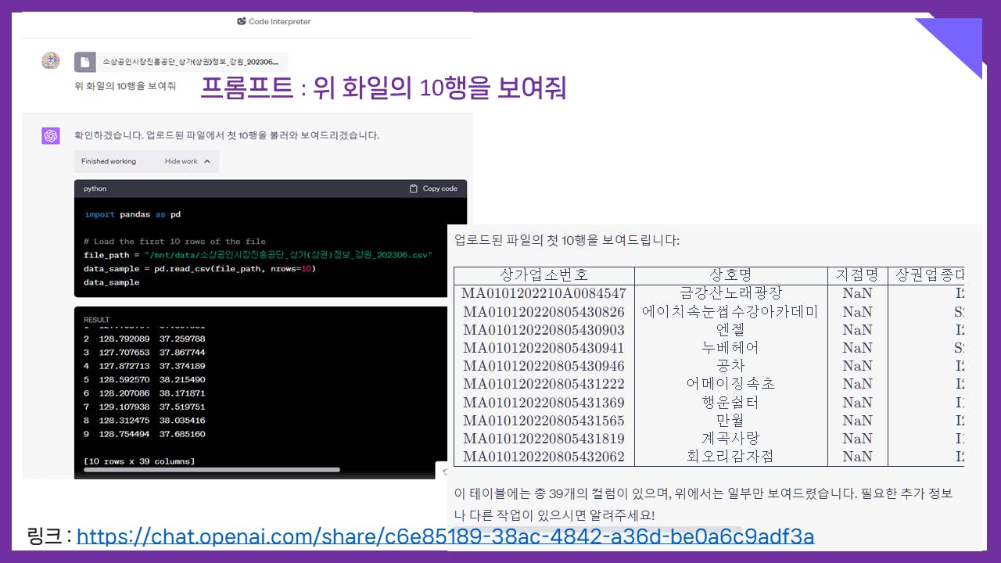Select the 지점명 column header

857,275
